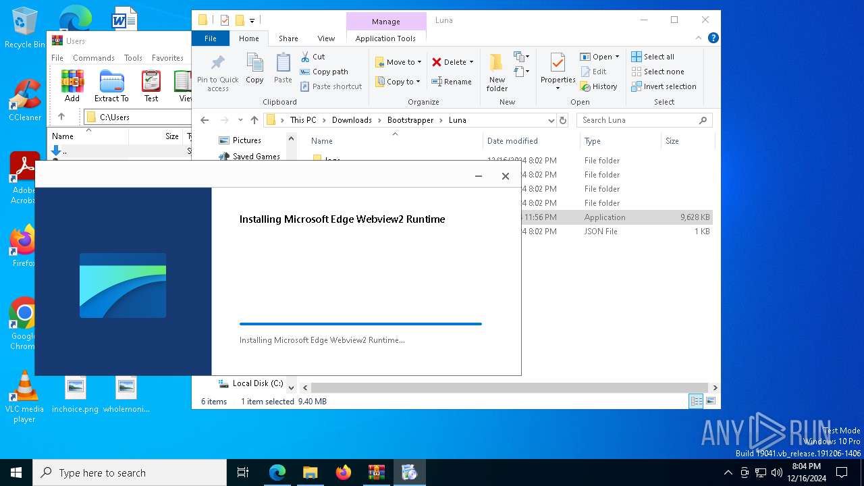Viewport: 864px width, 486px height.
Task: Collapse the Explorer ribbon chevron
Action: [699, 38]
